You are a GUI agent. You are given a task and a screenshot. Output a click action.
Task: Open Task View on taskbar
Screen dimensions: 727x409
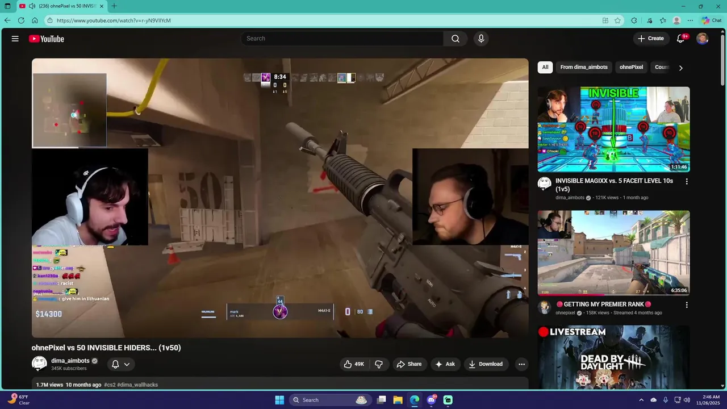tap(382, 400)
